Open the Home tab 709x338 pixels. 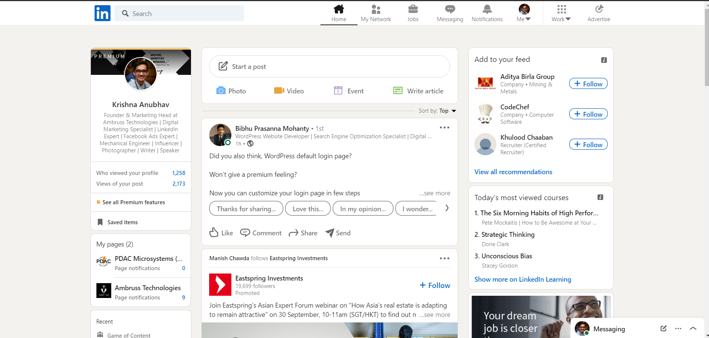[x=339, y=13]
